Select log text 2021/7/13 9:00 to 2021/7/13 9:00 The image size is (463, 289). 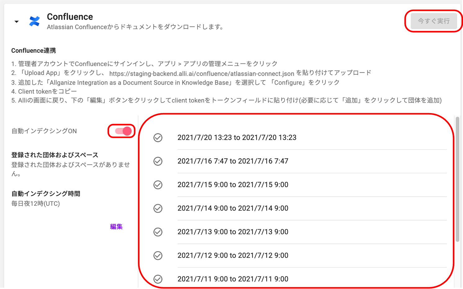click(233, 232)
